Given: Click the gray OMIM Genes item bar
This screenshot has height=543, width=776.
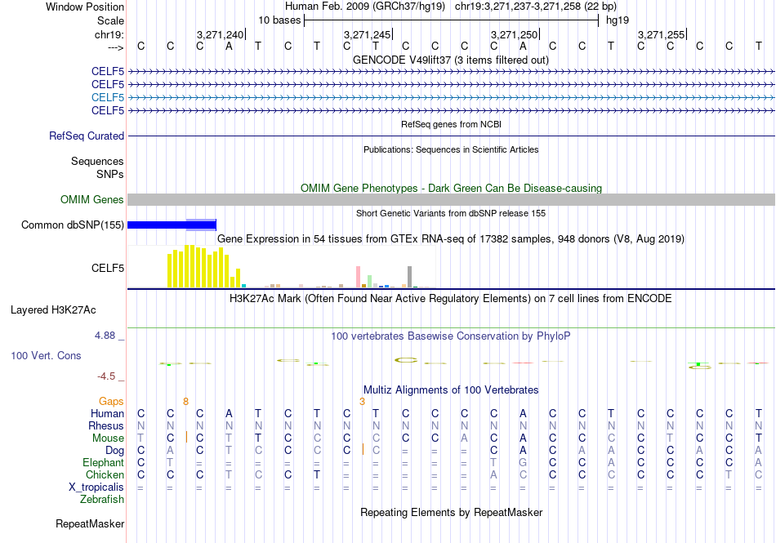Looking at the screenshot, I should (x=451, y=199).
